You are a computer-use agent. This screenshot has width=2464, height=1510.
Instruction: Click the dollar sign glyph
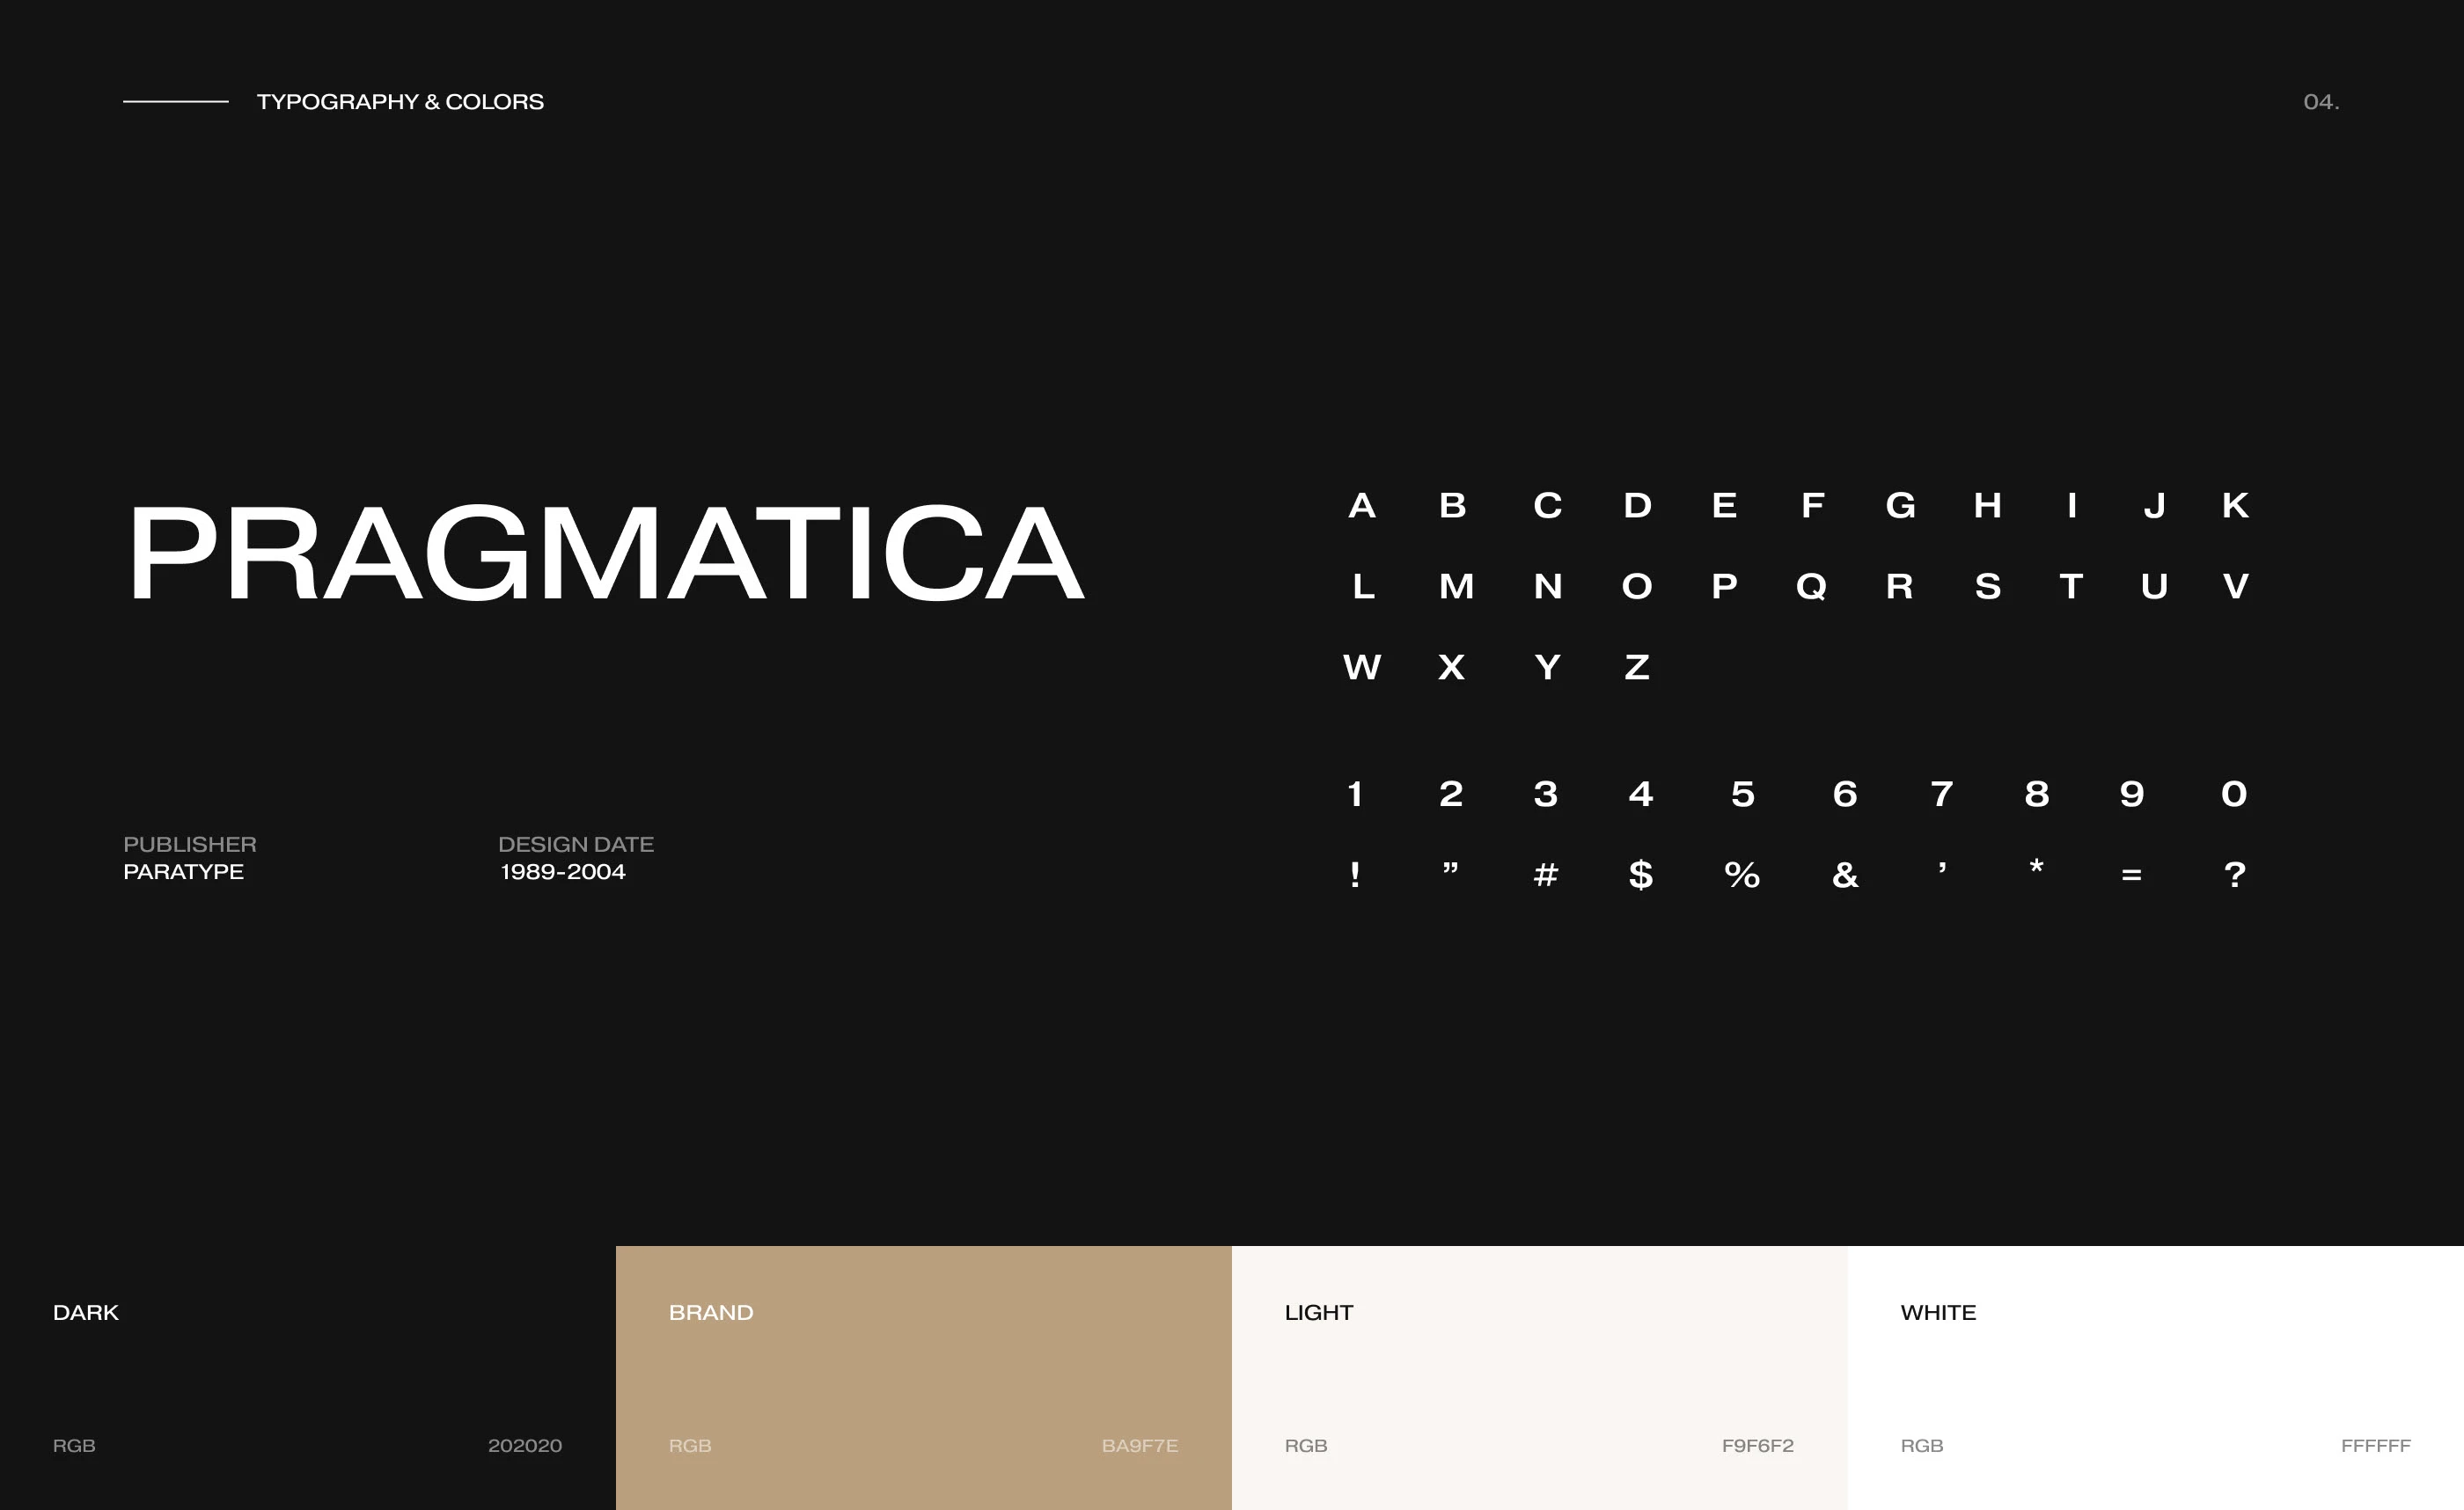(1640, 875)
